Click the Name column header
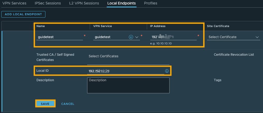Screen dimensions: 263x113 pyautogui.click(x=41, y=26)
